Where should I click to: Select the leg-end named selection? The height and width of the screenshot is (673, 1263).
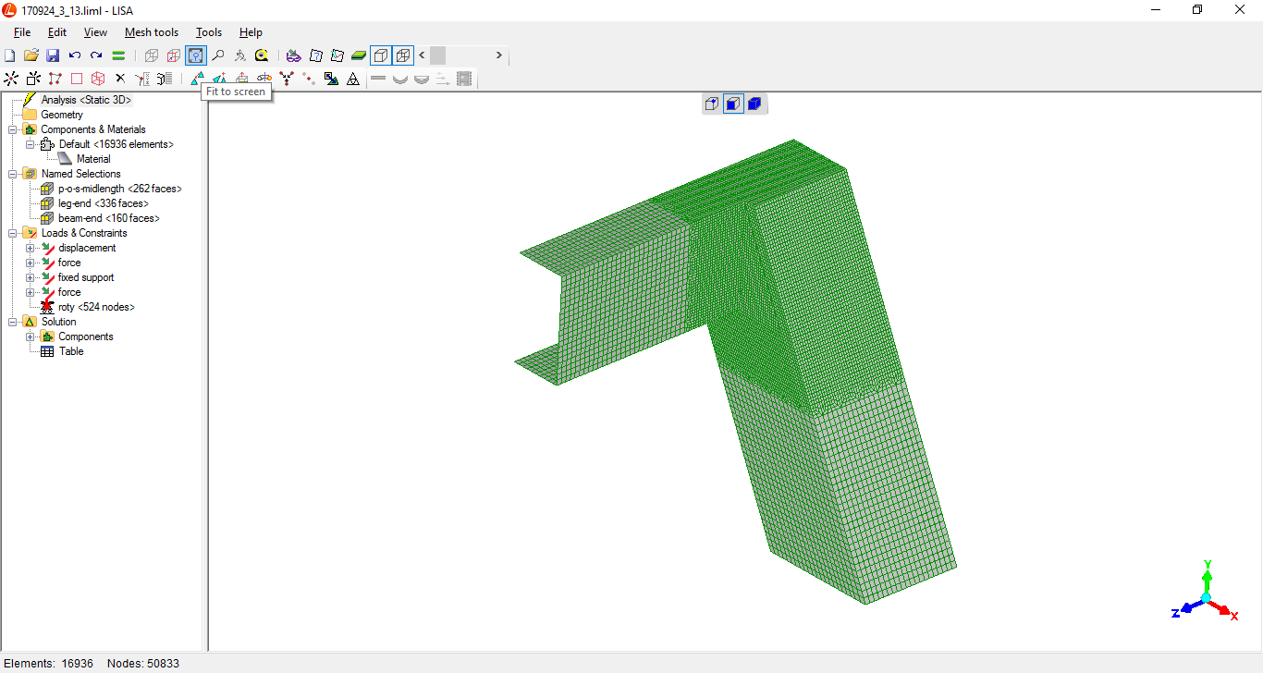[x=103, y=203]
